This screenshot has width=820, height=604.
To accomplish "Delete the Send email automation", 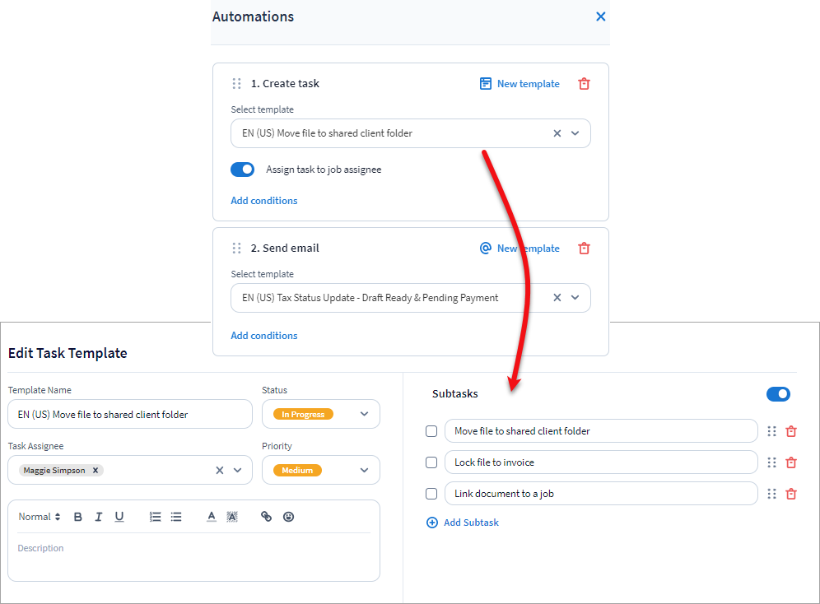I will point(584,249).
